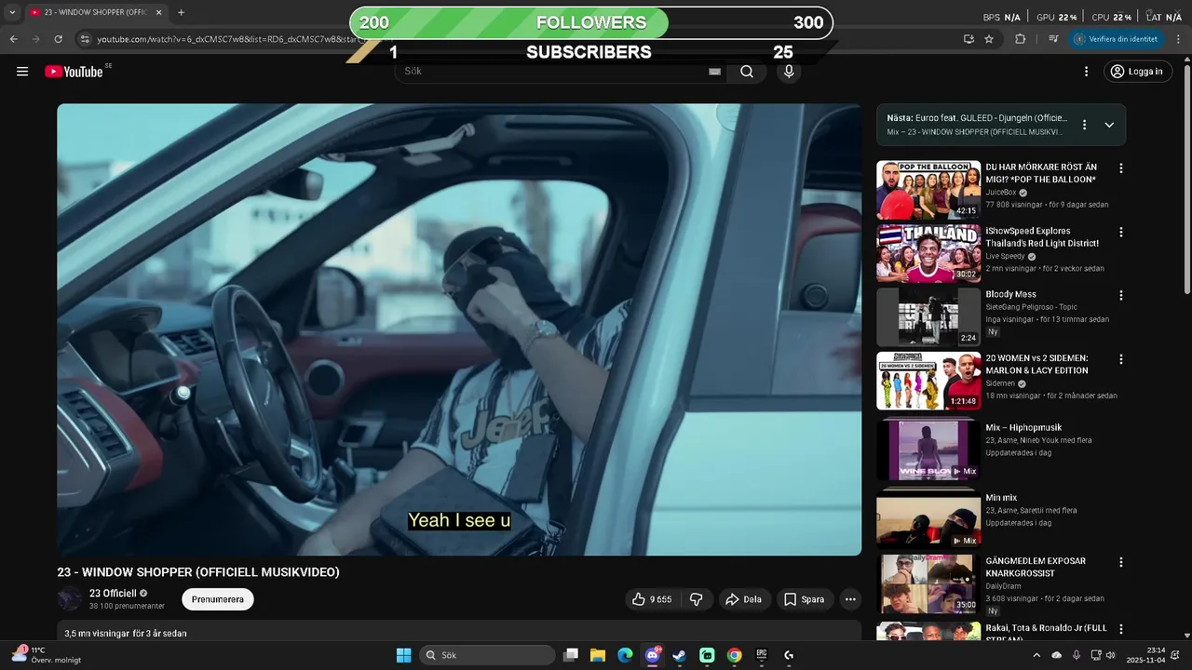1192x670 pixels.
Task: Open the Dela share dialog
Action: click(x=744, y=599)
